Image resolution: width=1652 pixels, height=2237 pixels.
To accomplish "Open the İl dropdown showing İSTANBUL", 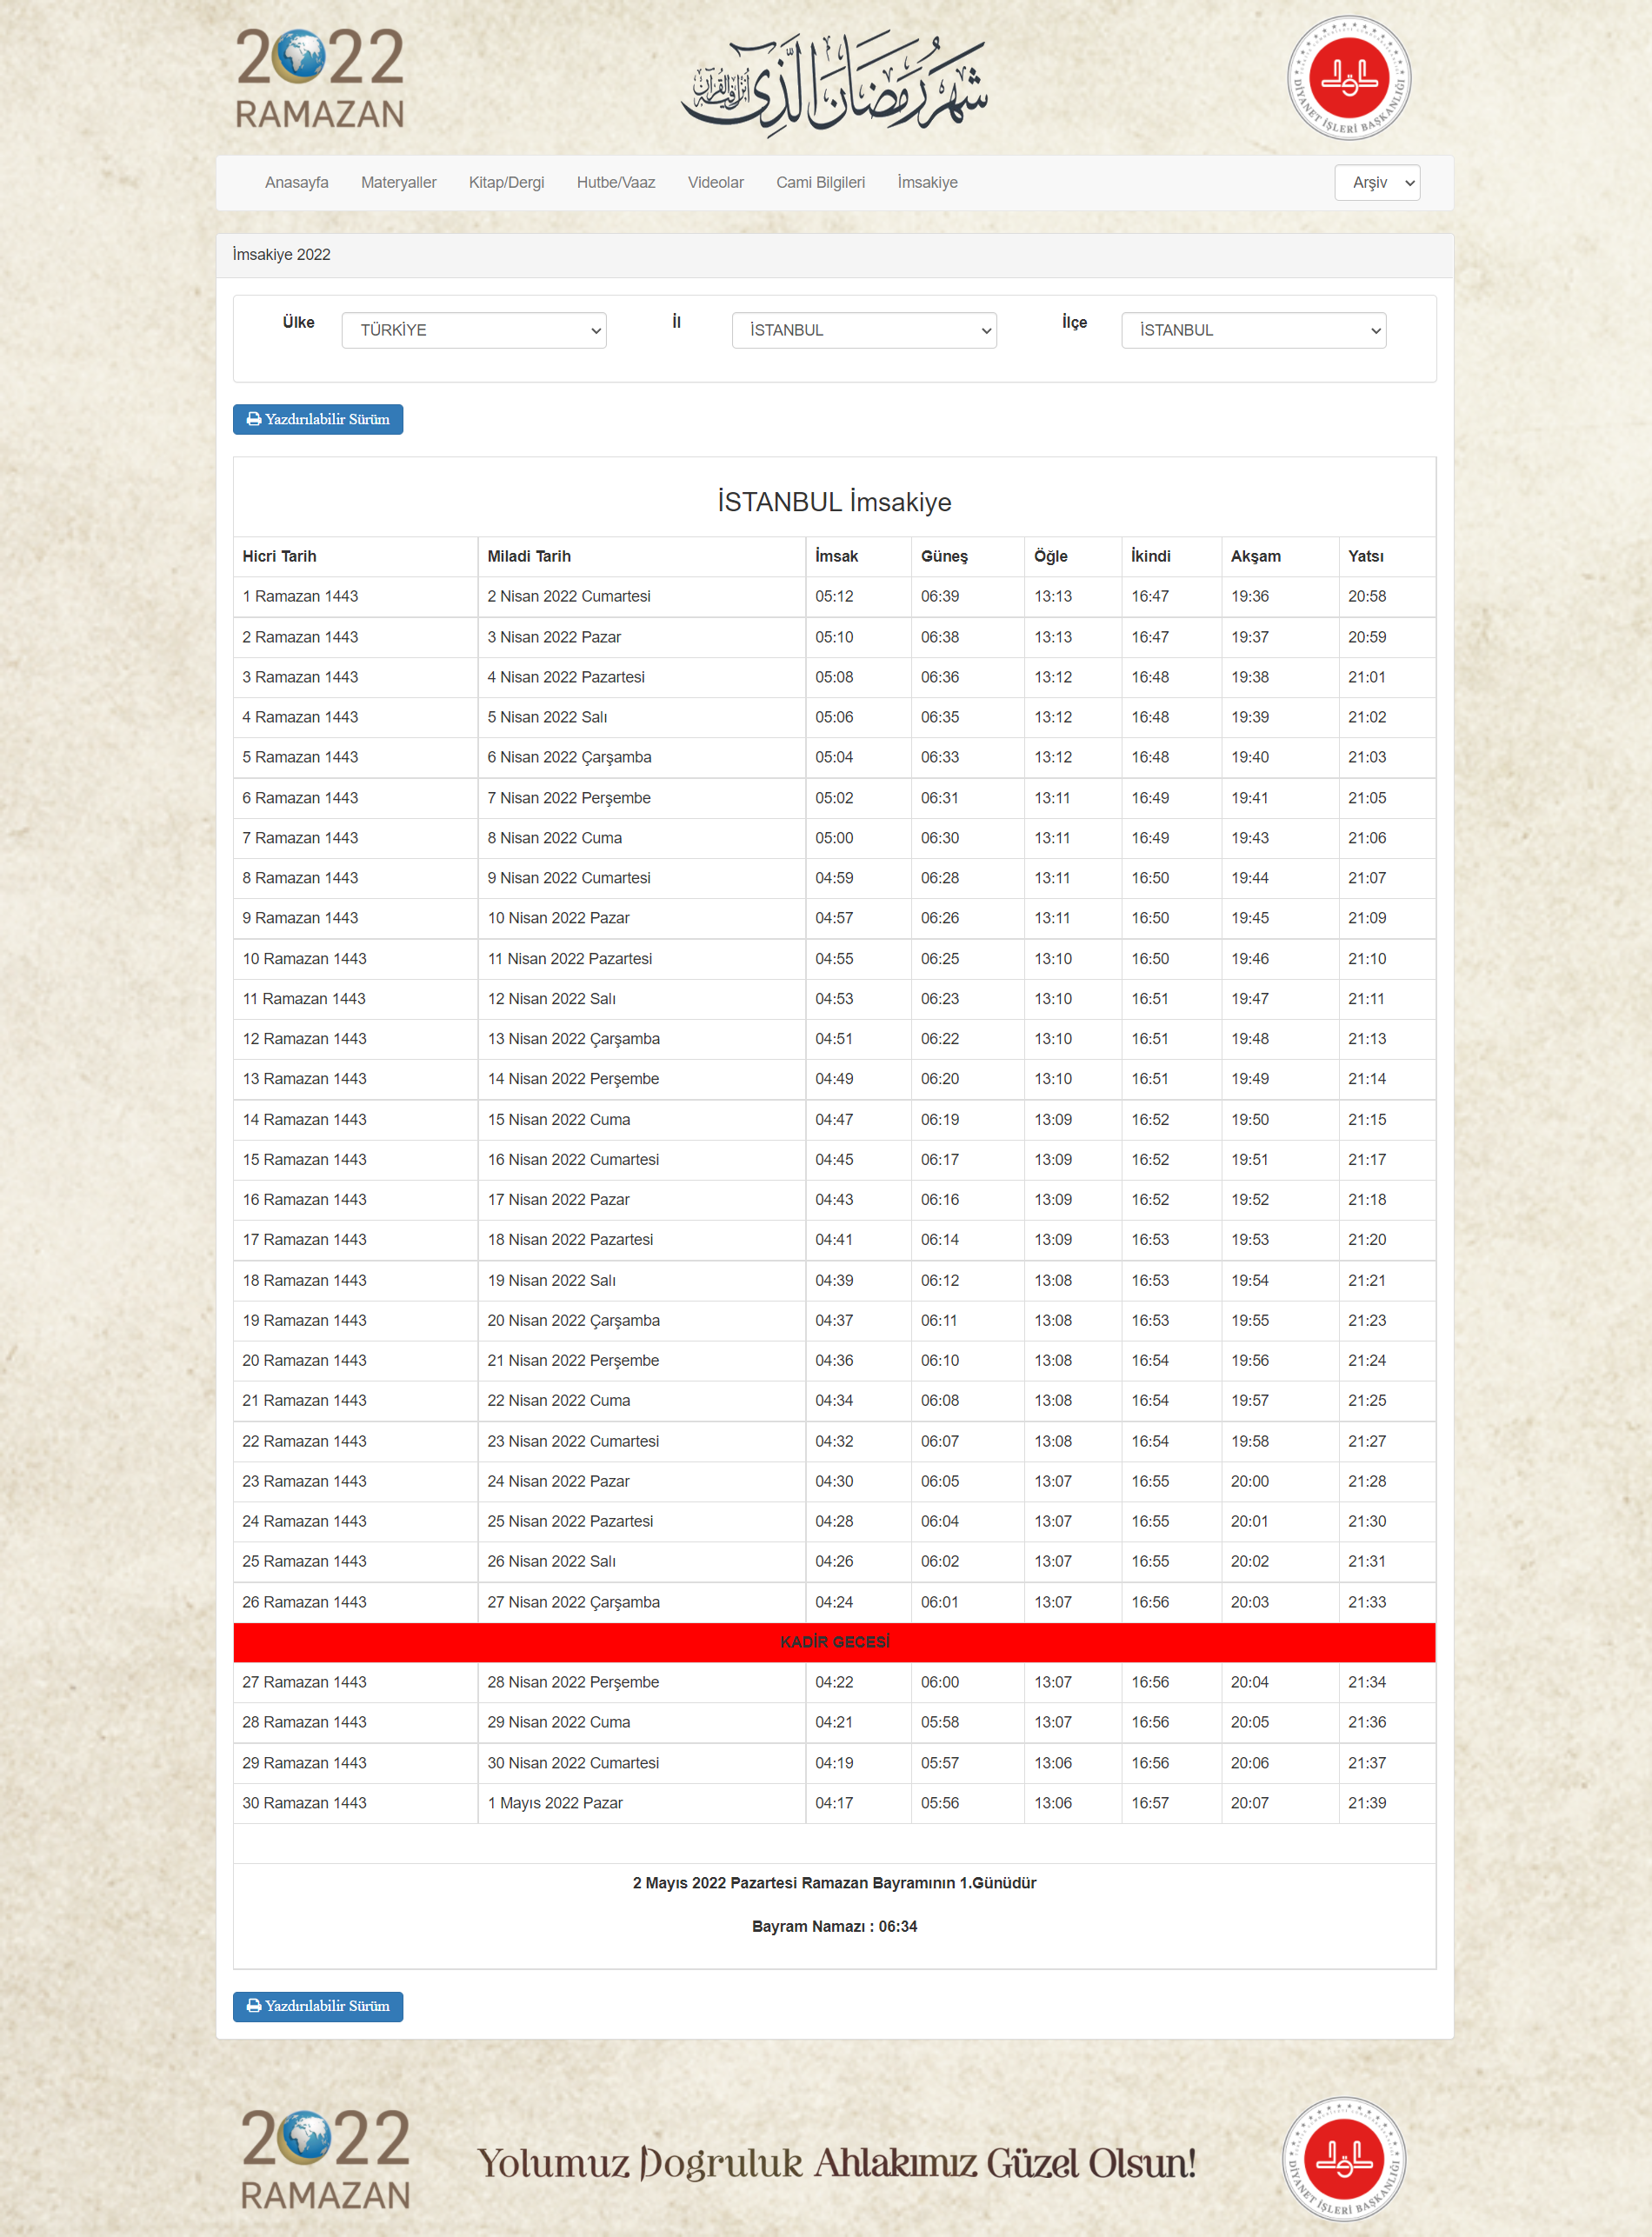I will [x=864, y=330].
